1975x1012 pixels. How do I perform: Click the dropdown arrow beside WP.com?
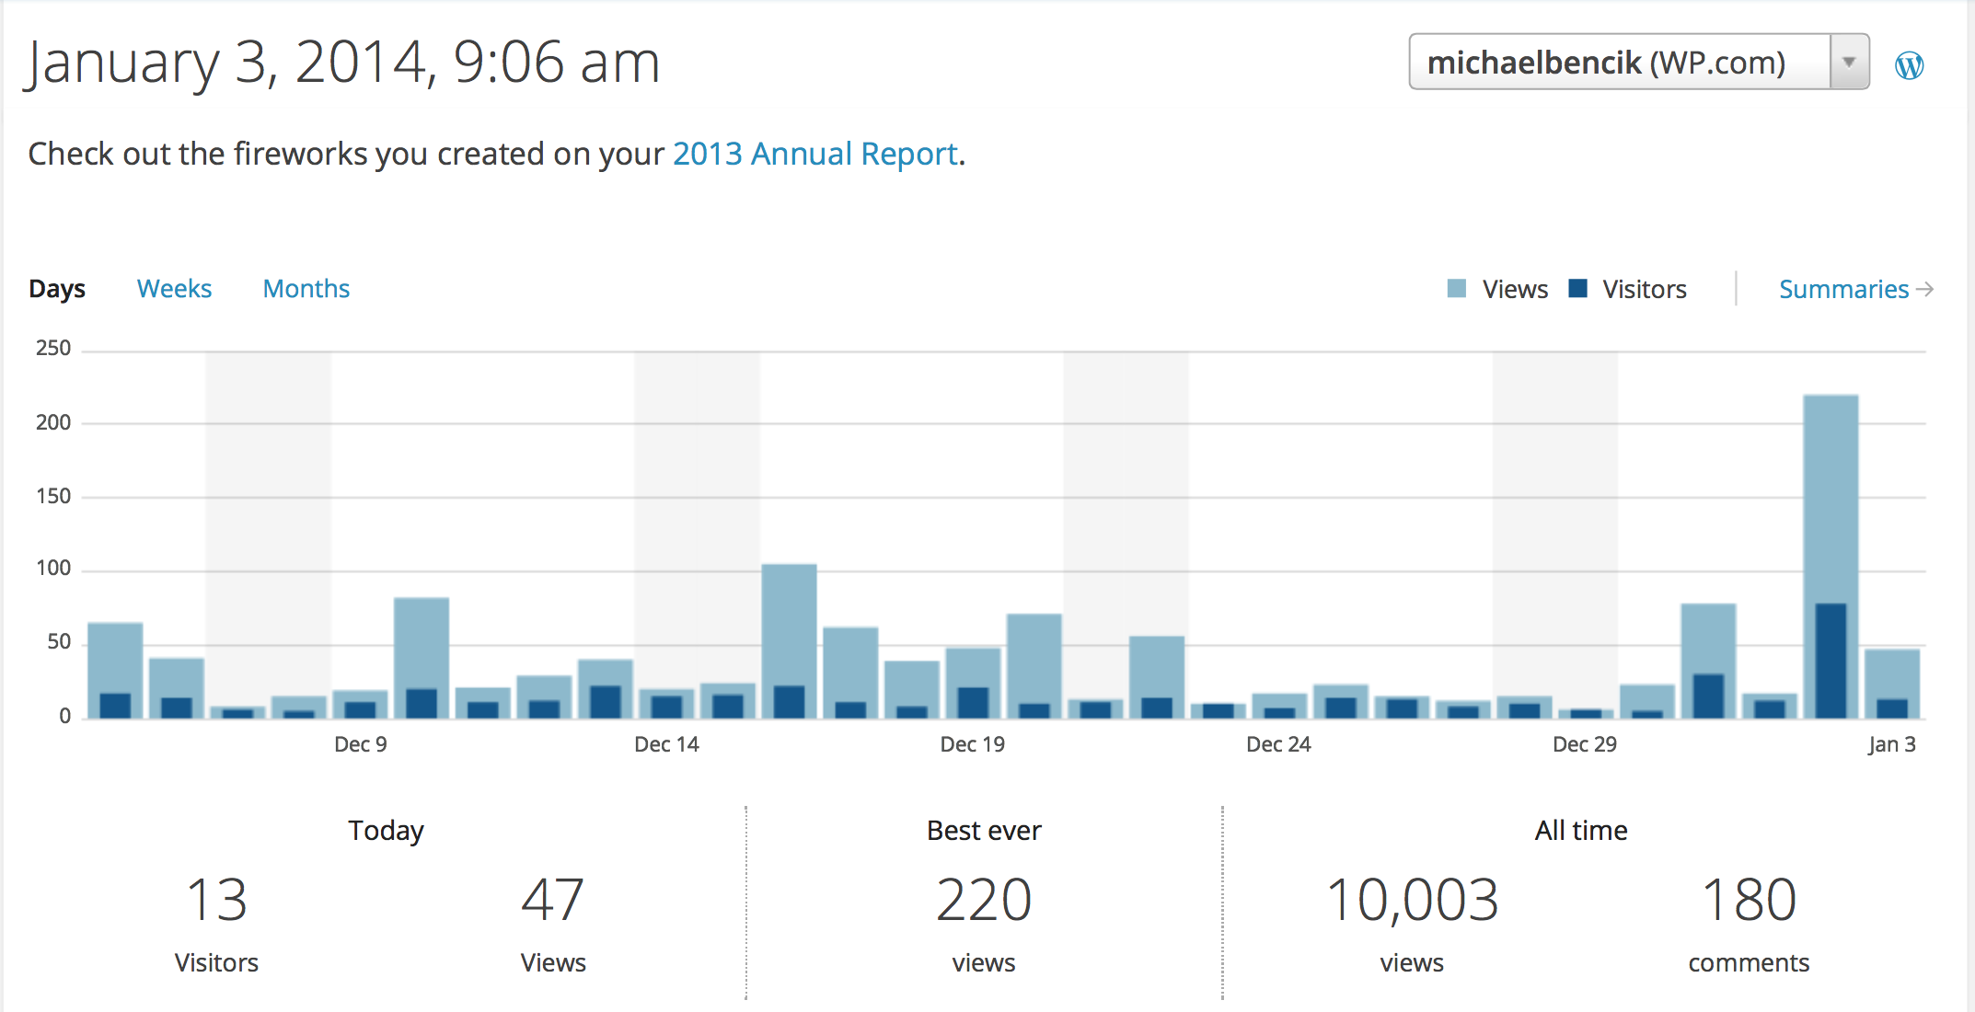pyautogui.click(x=1849, y=63)
